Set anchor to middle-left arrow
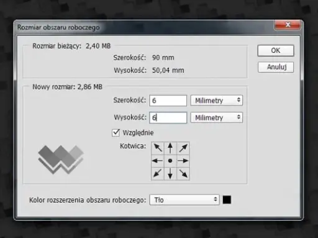The width and height of the screenshot is (318, 238). (x=158, y=161)
